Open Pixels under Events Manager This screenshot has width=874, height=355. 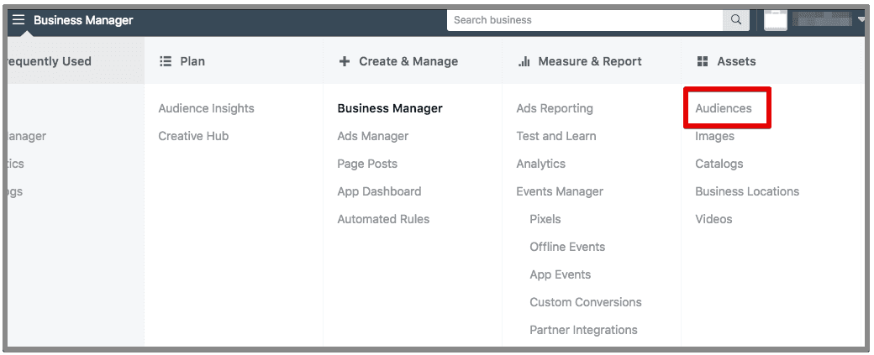[545, 219]
